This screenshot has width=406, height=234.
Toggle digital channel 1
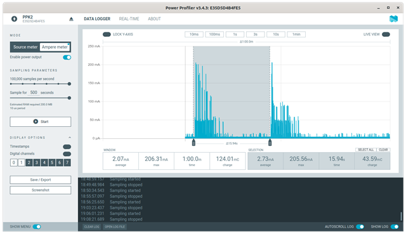22,162
